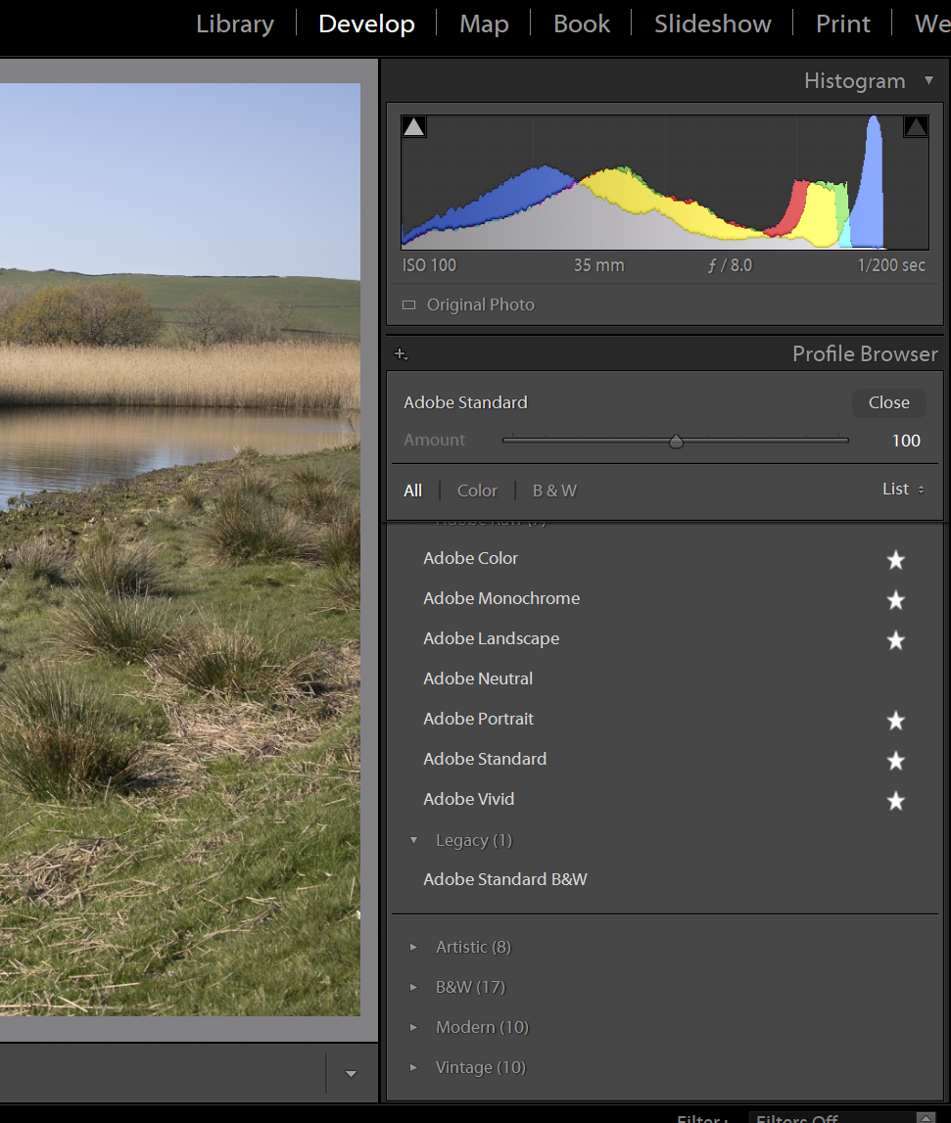Click the Original Photo before/after icon
Viewport: 951px width, 1123px height.
[x=408, y=304]
